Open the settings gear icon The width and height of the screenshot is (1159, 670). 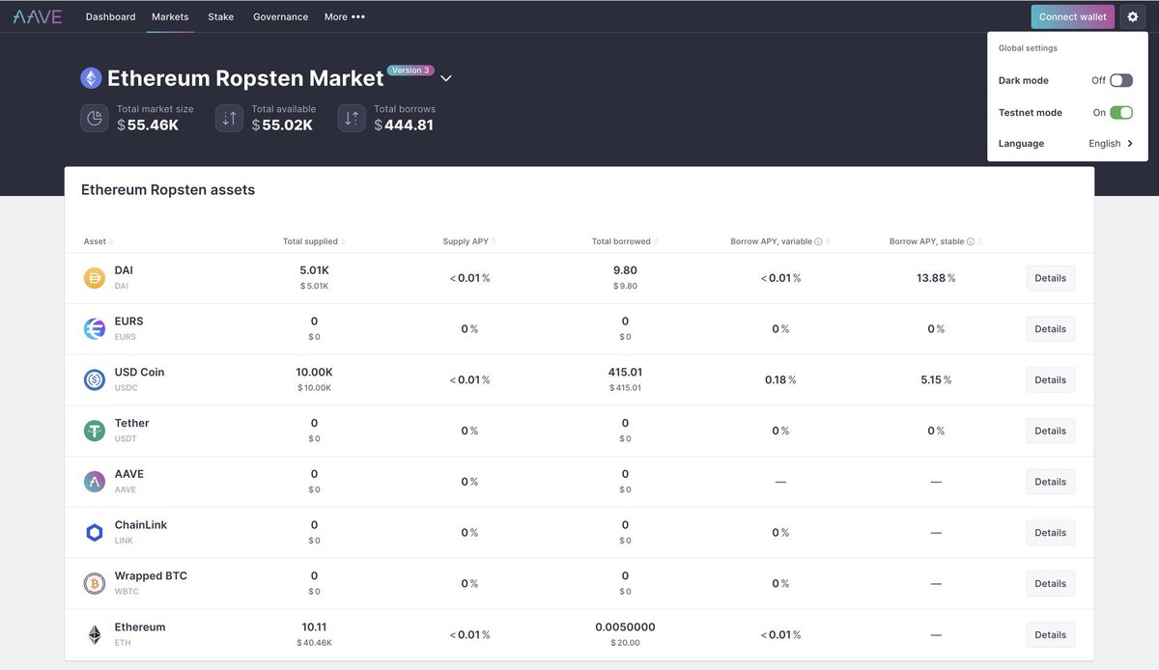click(1133, 16)
